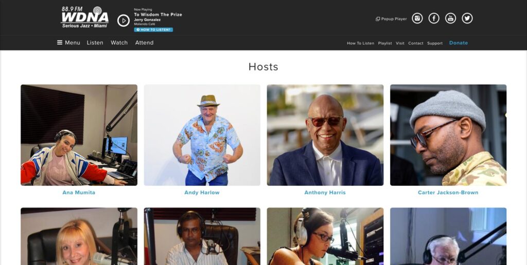Select the Andy Harlow host photo
Image resolution: width=527 pixels, height=265 pixels.
pyautogui.click(x=202, y=135)
